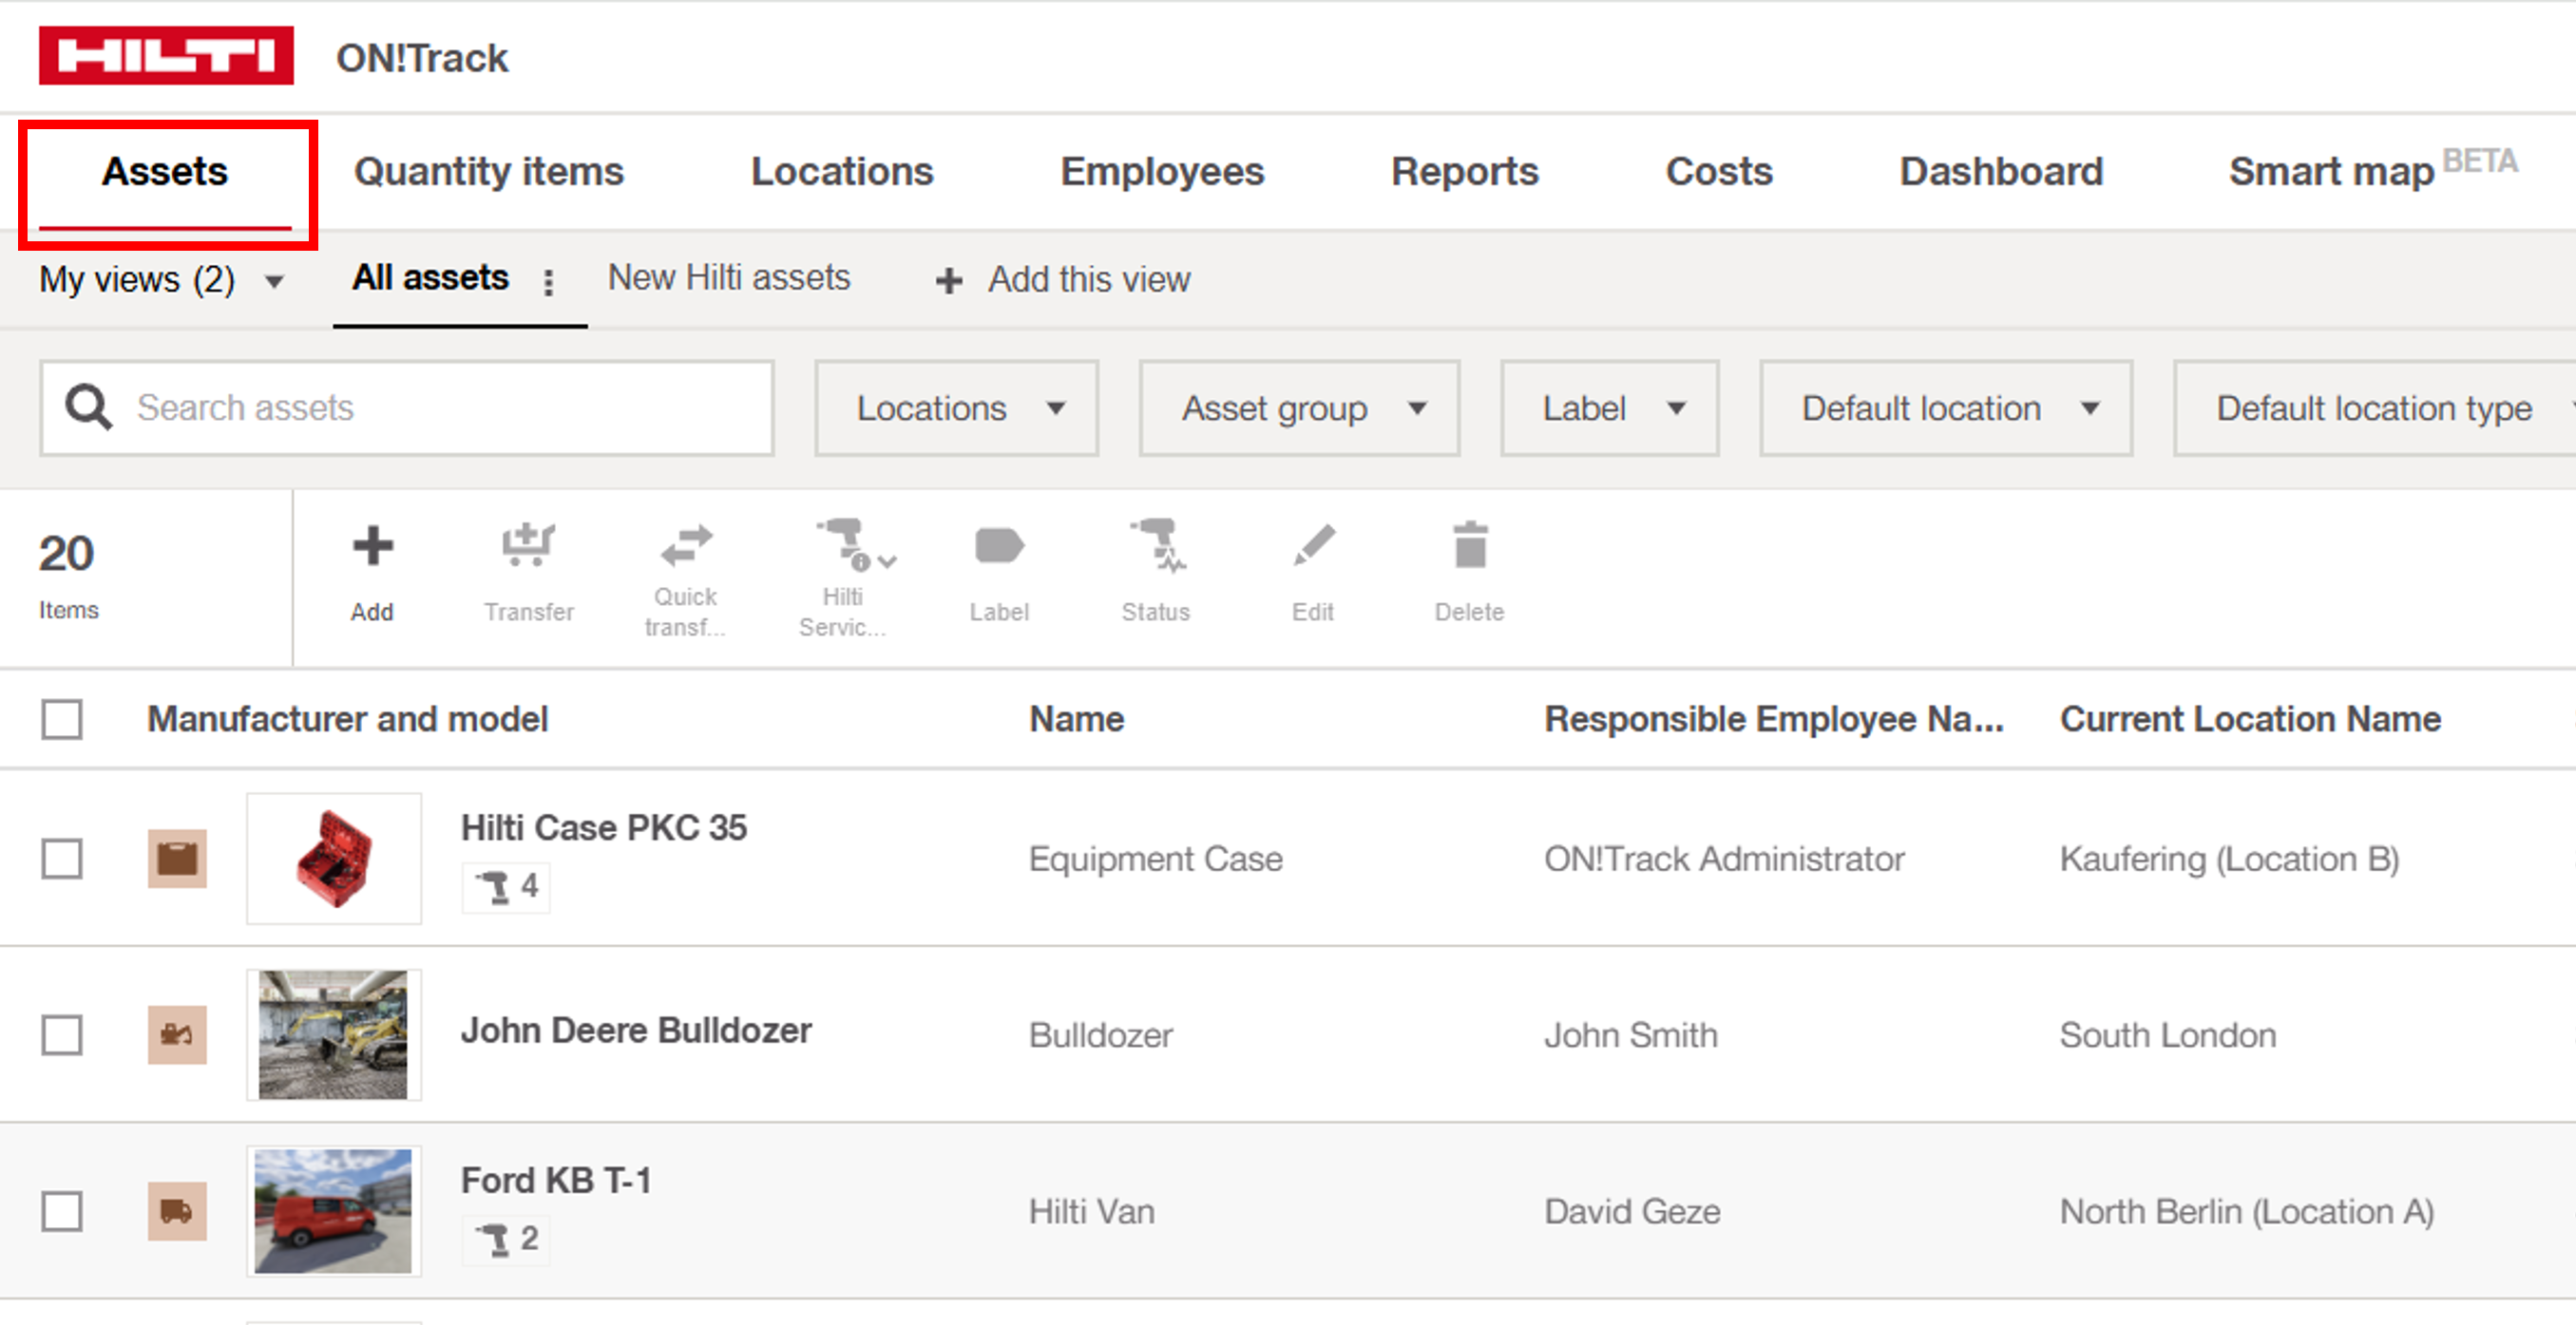Click the Search assets input field
This screenshot has width=2576, height=1325.
coord(440,408)
